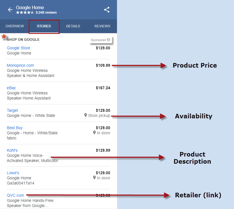The width and height of the screenshot is (234, 209).
Task: Click the back arrow icon
Action: click(x=10, y=10)
